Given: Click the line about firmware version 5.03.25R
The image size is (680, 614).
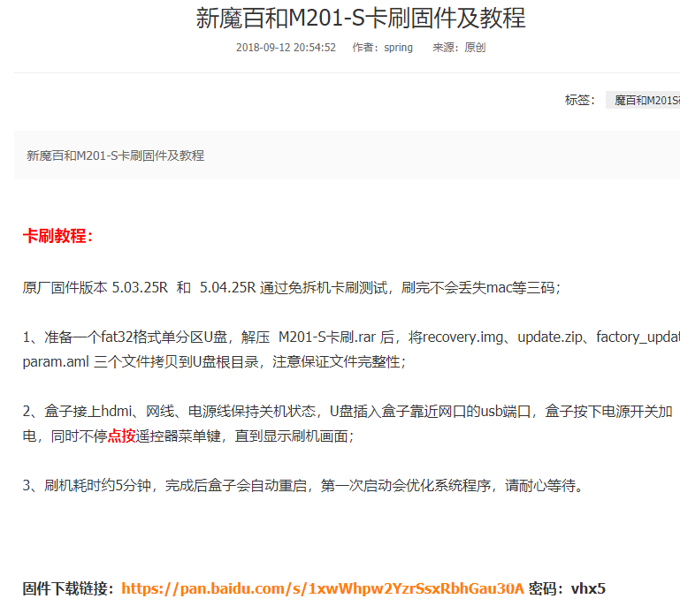Looking at the screenshot, I should [x=292, y=287].
